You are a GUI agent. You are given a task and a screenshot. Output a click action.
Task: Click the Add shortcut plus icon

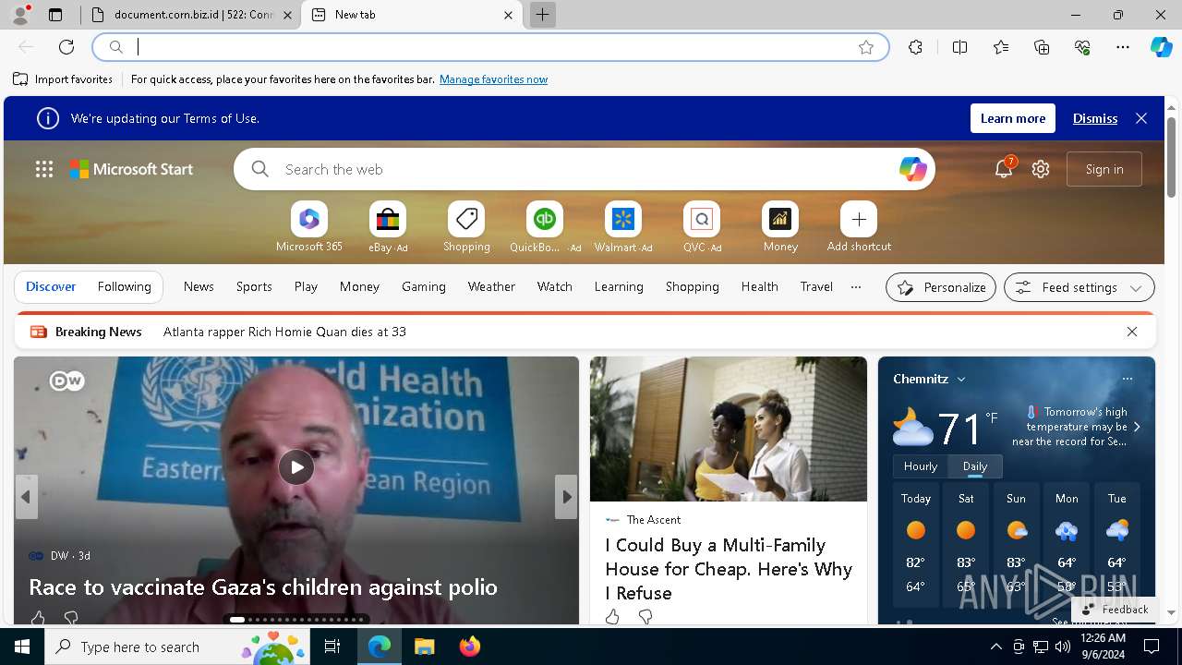(859, 220)
